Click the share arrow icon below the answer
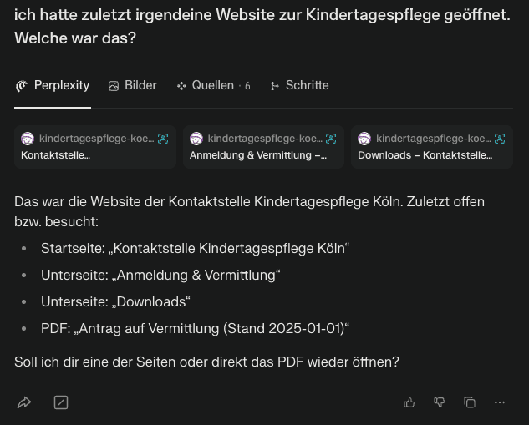 (24, 402)
